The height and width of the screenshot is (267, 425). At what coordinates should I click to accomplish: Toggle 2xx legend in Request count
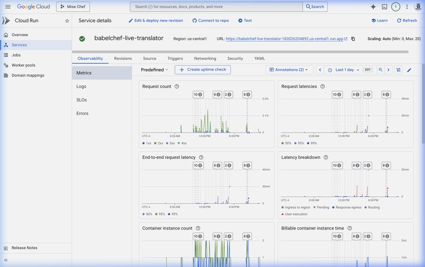(x=159, y=143)
